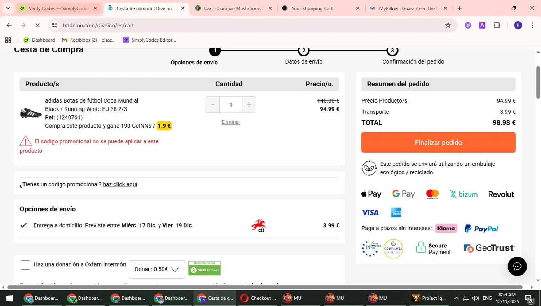Image resolution: width=541 pixels, height=306 pixels.
Task: Open the Chrome profile avatar P
Action: (x=518, y=25)
